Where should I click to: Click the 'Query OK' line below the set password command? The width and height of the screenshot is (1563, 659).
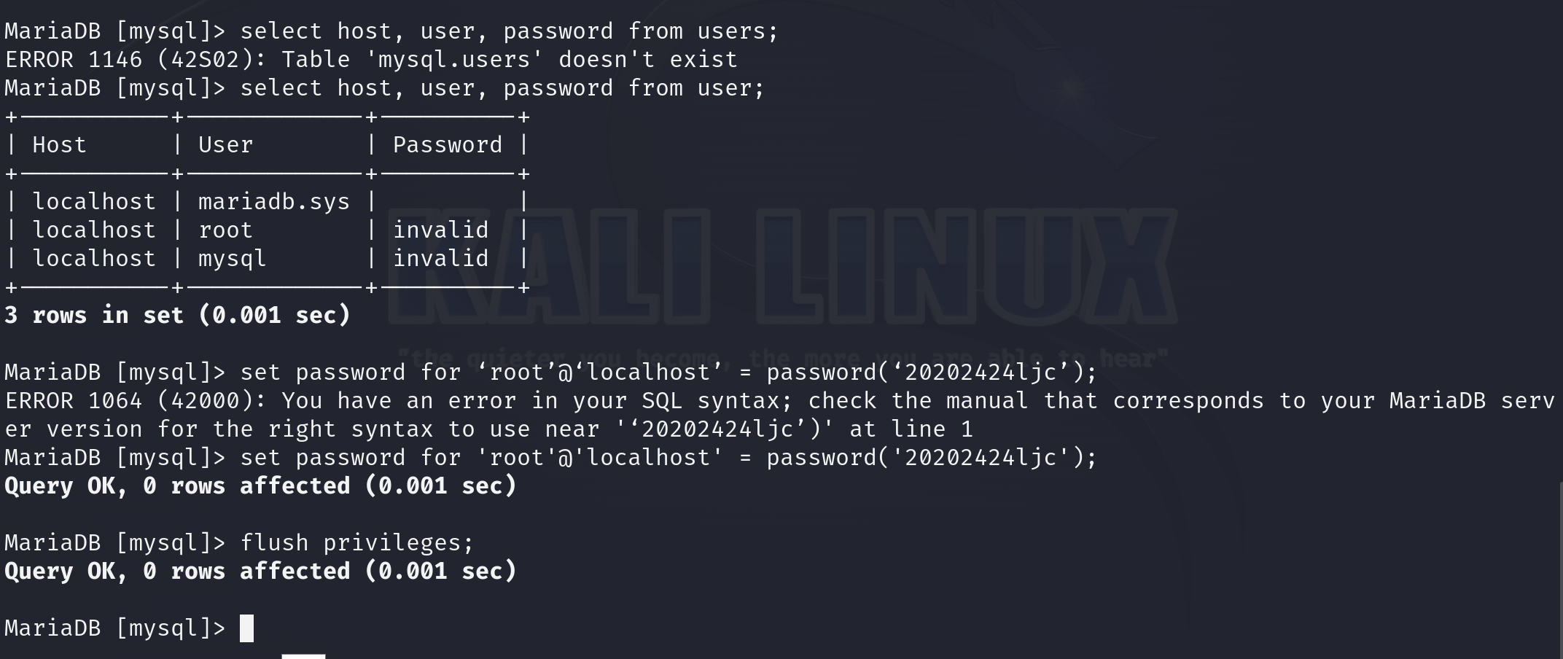(x=260, y=486)
